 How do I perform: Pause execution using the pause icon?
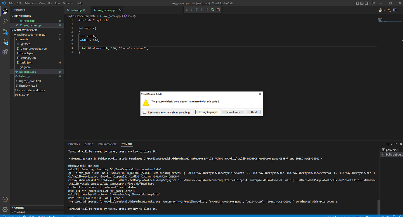[x=191, y=10]
